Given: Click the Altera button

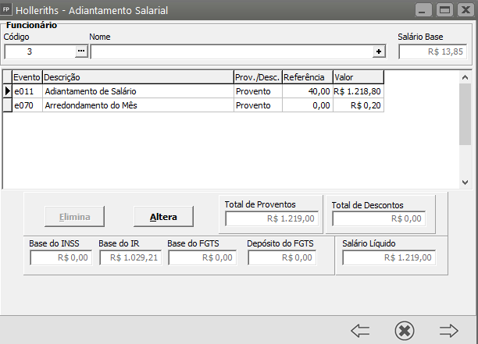Looking at the screenshot, I should coord(163,216).
